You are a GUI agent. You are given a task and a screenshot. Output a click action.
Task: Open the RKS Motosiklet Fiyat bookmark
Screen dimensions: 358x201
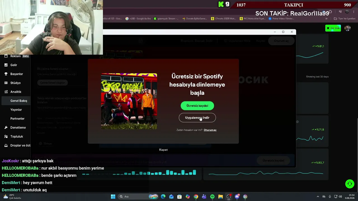[x=253, y=19]
